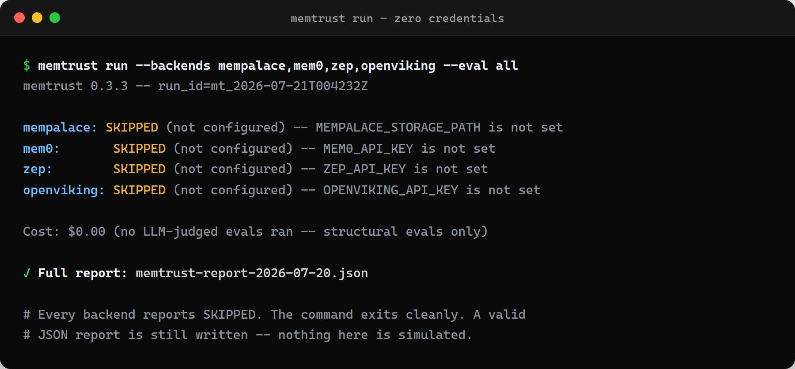
Task: Click the green maximize window button
Action: (55, 18)
